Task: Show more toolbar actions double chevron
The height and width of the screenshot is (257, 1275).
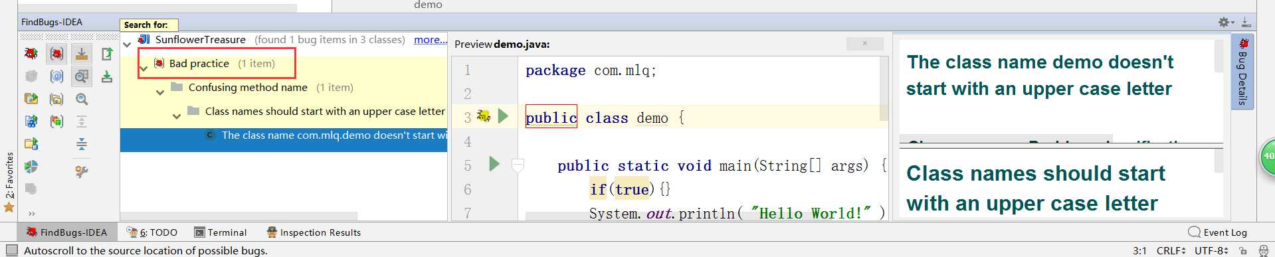Action: [x=31, y=213]
